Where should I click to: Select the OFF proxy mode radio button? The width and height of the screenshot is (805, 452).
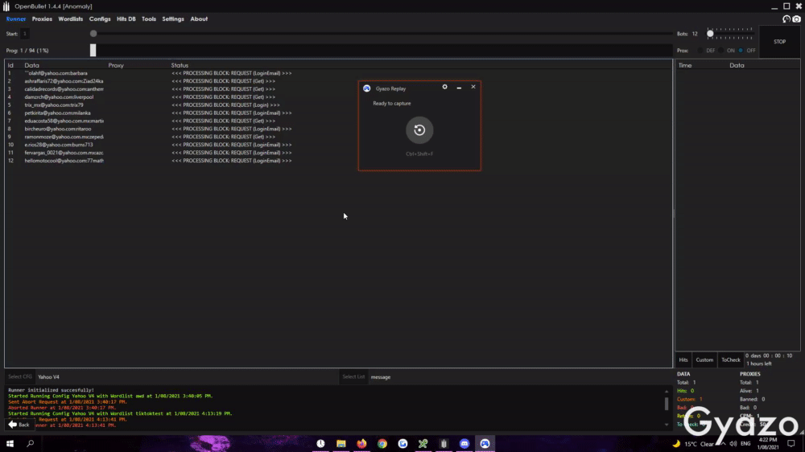click(x=741, y=51)
